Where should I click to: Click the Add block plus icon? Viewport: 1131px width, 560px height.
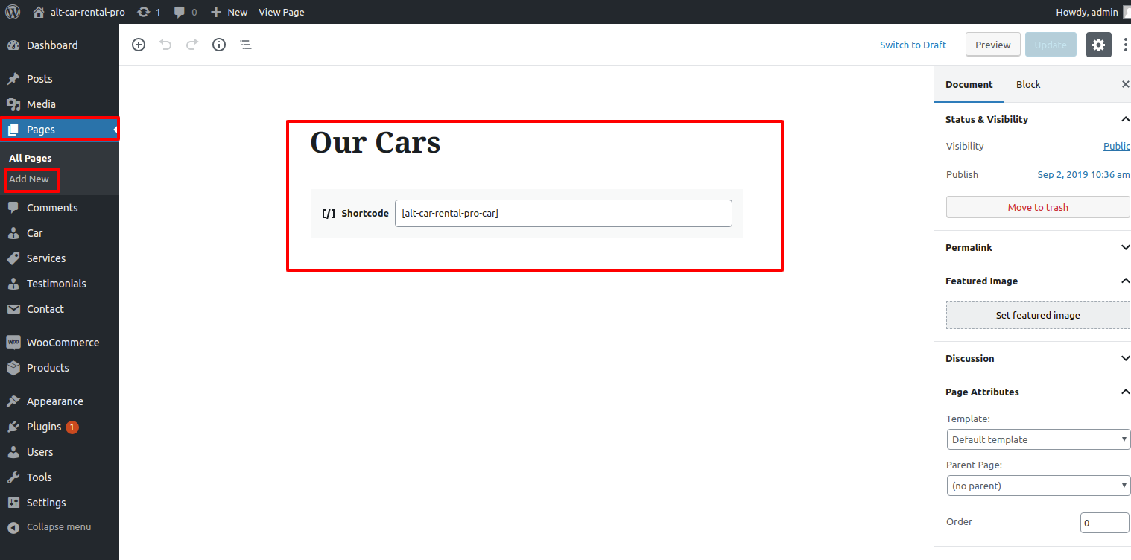tap(139, 45)
